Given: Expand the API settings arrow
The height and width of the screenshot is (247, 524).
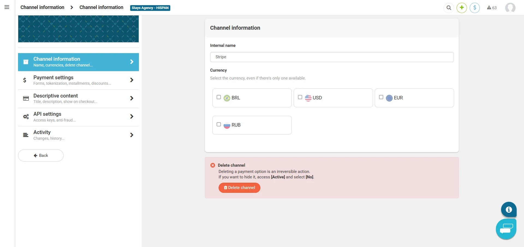Looking at the screenshot, I should (132, 117).
